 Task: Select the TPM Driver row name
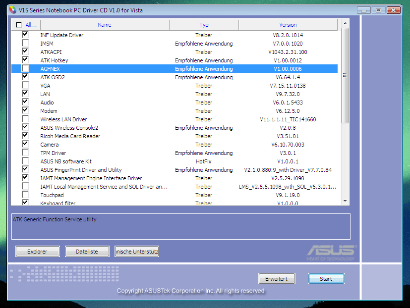tap(53, 153)
